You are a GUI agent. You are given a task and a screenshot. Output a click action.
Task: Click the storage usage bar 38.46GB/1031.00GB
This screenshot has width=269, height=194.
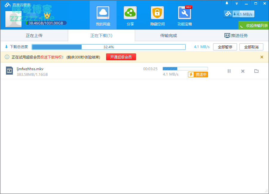[x=46, y=23]
